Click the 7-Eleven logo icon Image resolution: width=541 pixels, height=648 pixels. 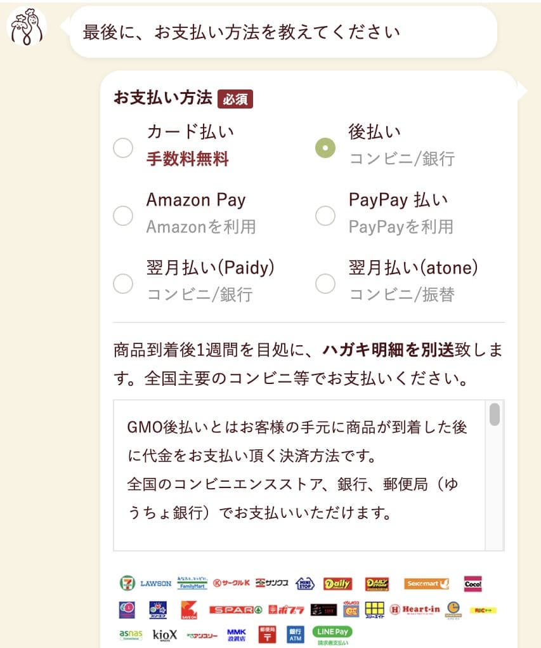tap(127, 583)
